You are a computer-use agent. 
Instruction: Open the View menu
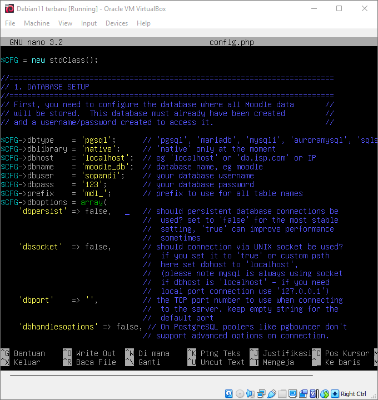(65, 23)
